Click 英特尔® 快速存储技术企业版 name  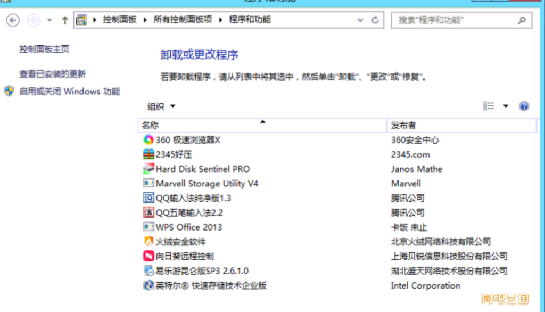[211, 285]
